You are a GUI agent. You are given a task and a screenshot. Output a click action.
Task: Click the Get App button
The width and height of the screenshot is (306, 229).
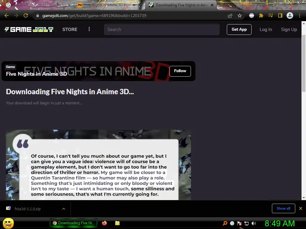239,30
